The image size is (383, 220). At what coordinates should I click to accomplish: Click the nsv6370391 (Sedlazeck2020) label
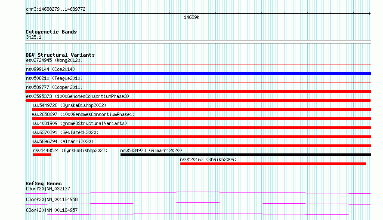coord(65,132)
